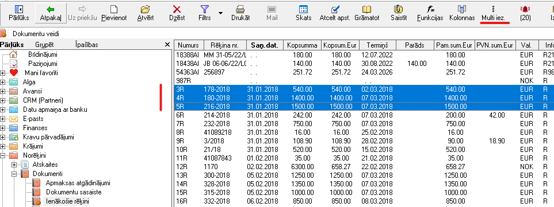Collapse the Norēķini folder

[3, 155]
